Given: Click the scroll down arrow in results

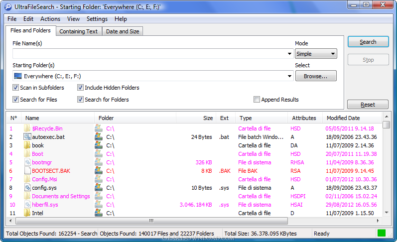Looking at the screenshot, I should (387, 213).
